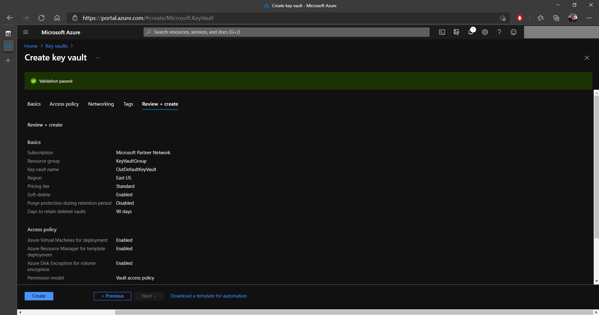Open vertical tabs panel icon
Image resolution: width=599 pixels, height=315 pixels.
coord(8,33)
